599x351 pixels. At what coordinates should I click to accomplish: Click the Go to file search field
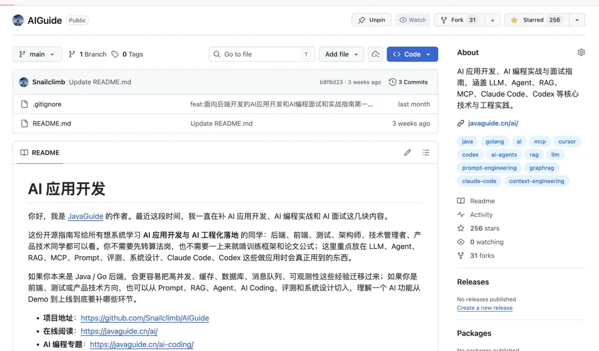262,54
